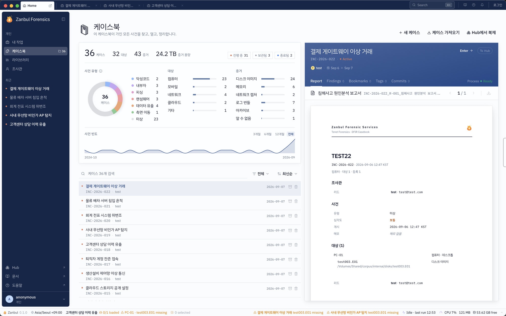
Task: Click the 로그인 button
Action: 498,5
